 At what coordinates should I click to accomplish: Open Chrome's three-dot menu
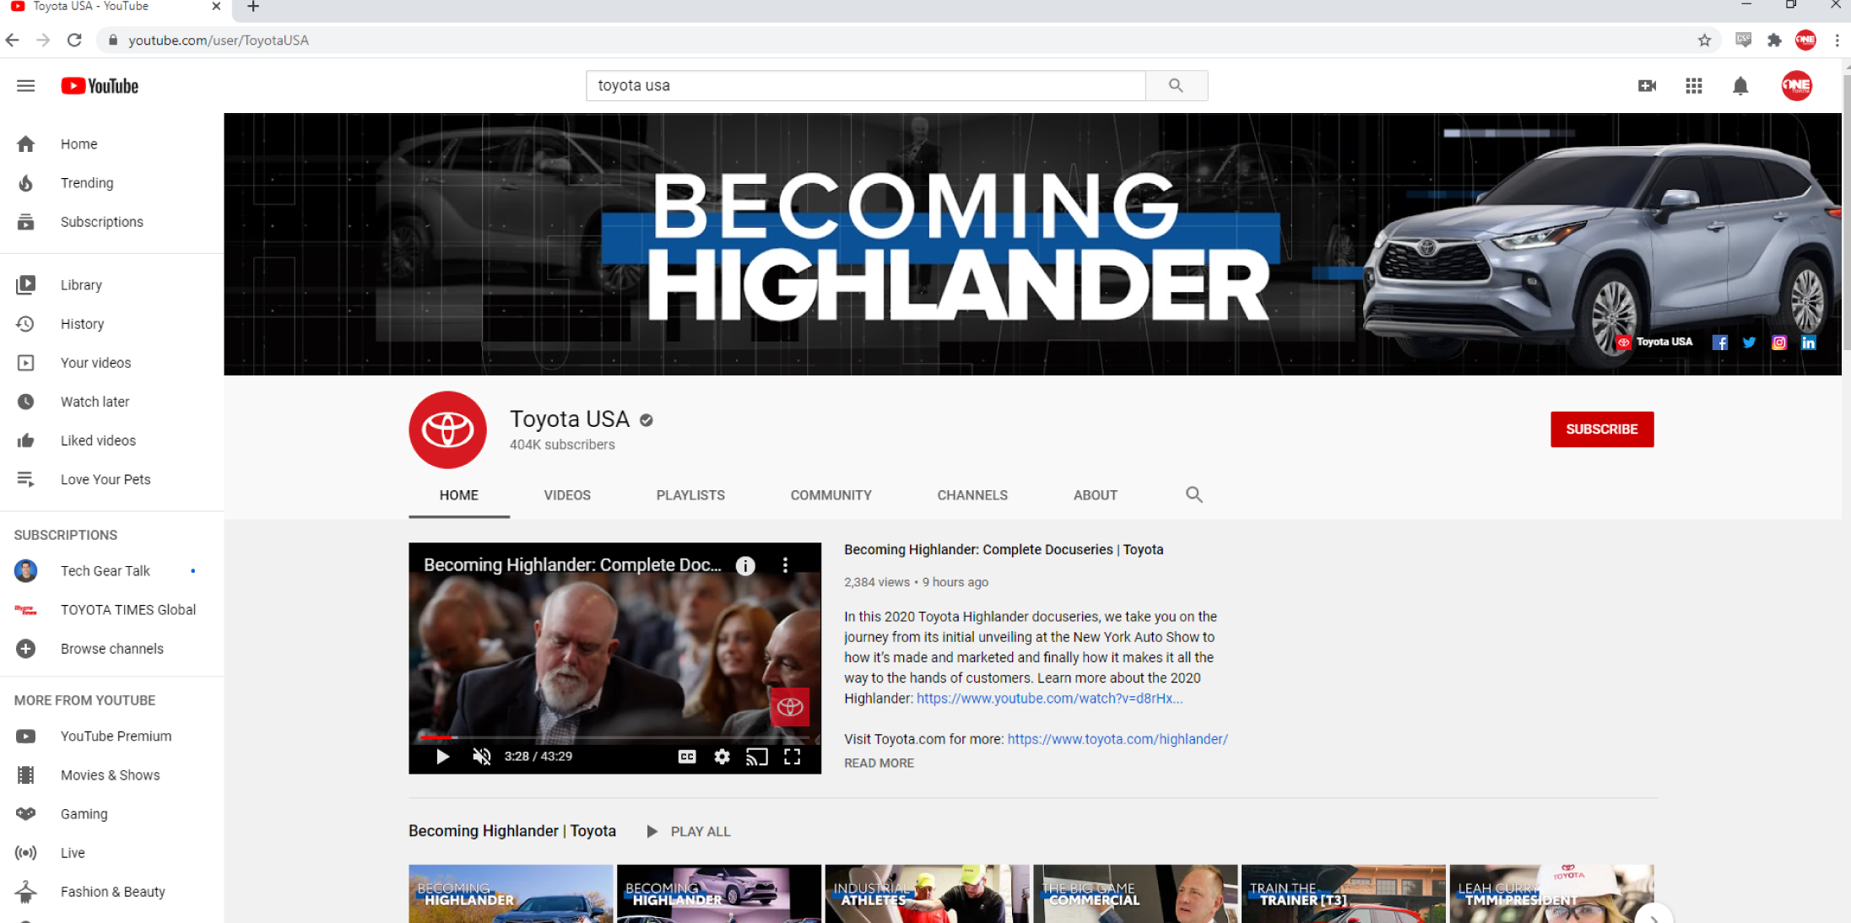click(1837, 40)
